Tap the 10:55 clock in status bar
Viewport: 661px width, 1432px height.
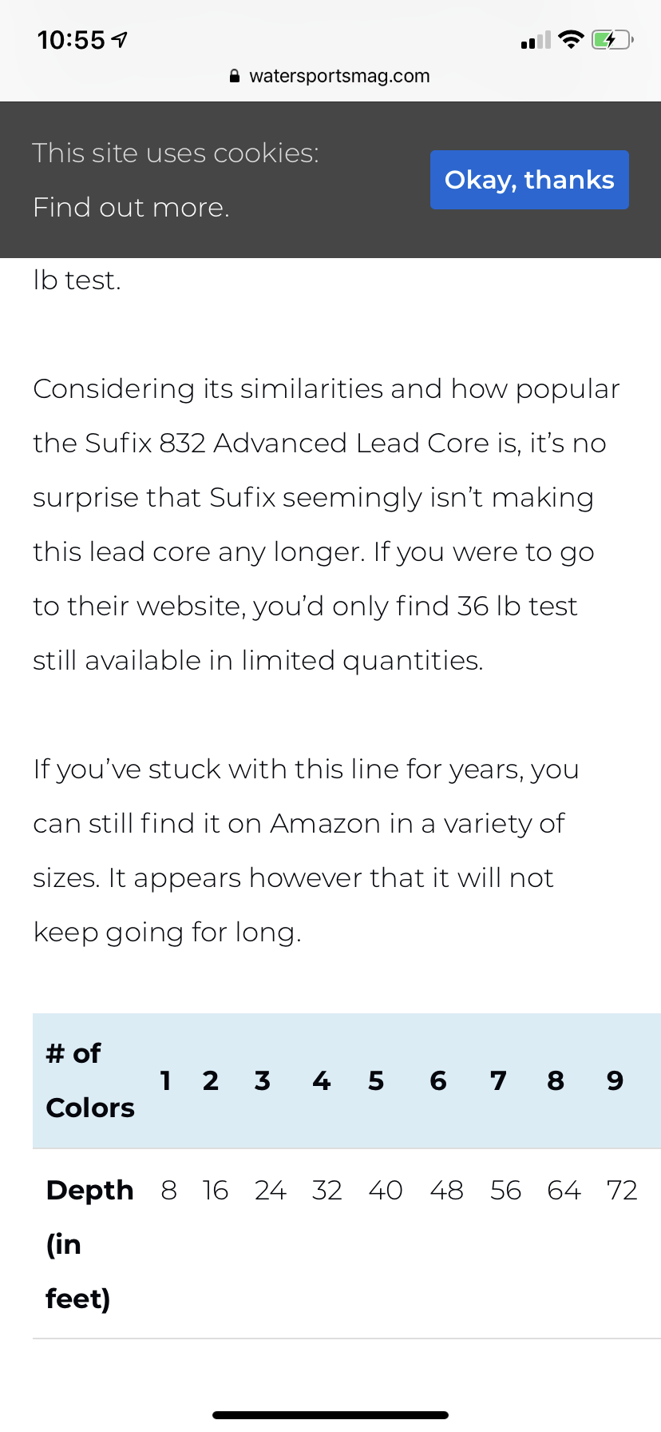click(x=71, y=39)
